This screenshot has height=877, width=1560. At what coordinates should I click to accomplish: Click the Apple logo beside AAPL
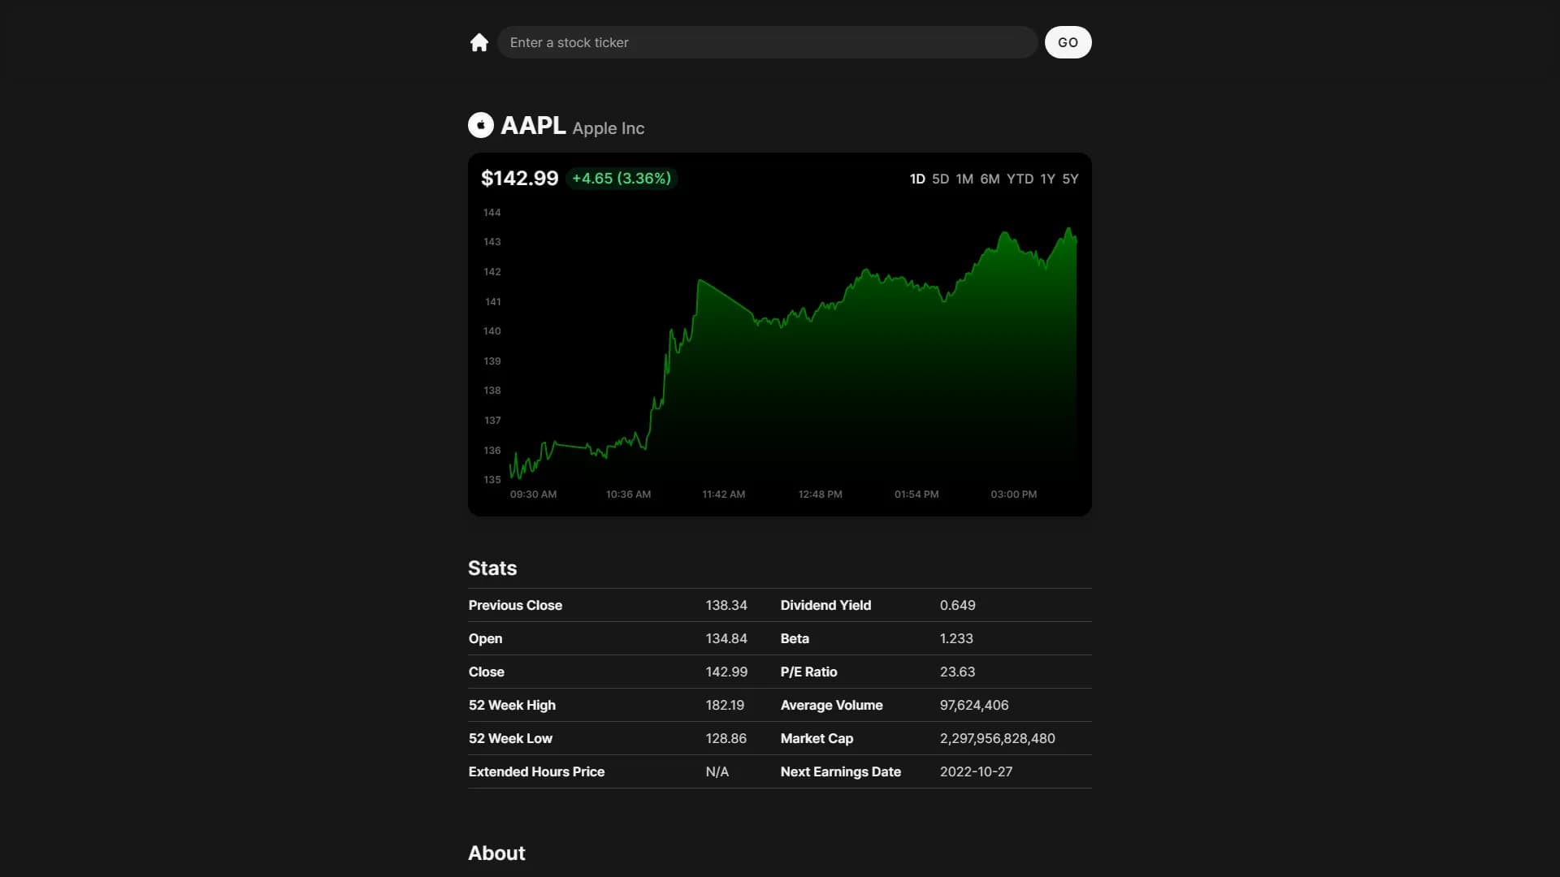(481, 125)
